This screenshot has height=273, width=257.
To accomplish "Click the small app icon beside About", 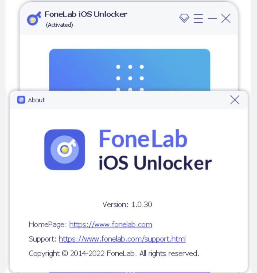I will tap(21, 100).
